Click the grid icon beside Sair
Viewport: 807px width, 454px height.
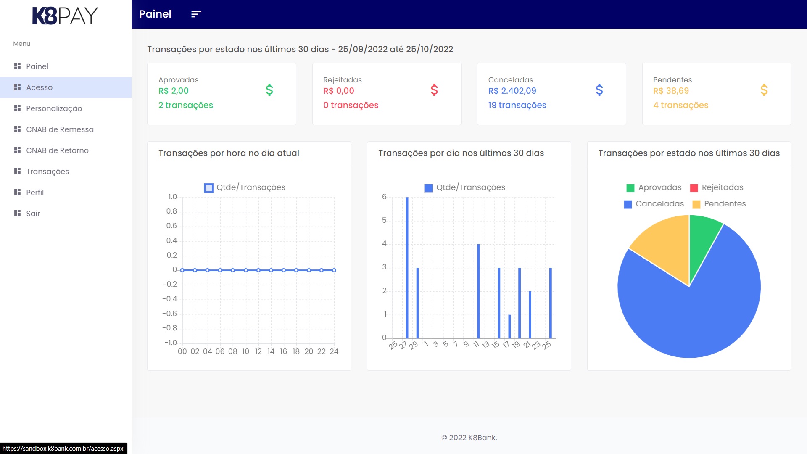[x=17, y=214]
